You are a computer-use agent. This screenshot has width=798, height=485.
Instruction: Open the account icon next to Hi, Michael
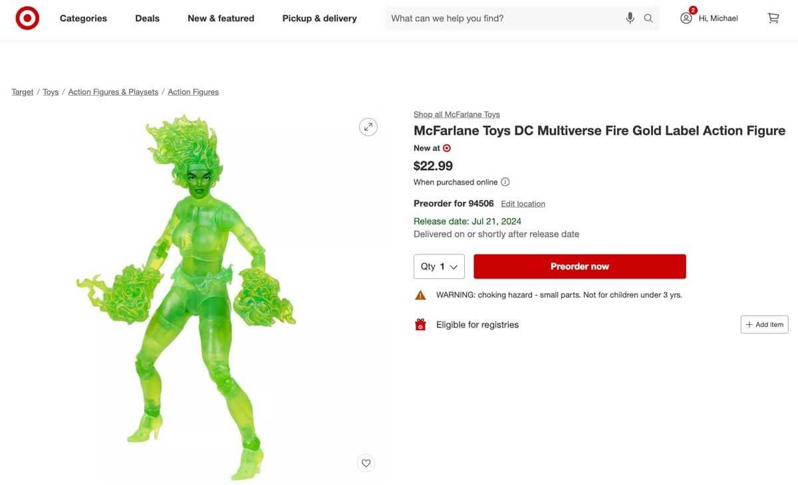(x=685, y=17)
